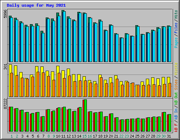Select day label 4 on x-axis
This screenshot has height=140, width=180.
pyautogui.click(x=27, y=136)
